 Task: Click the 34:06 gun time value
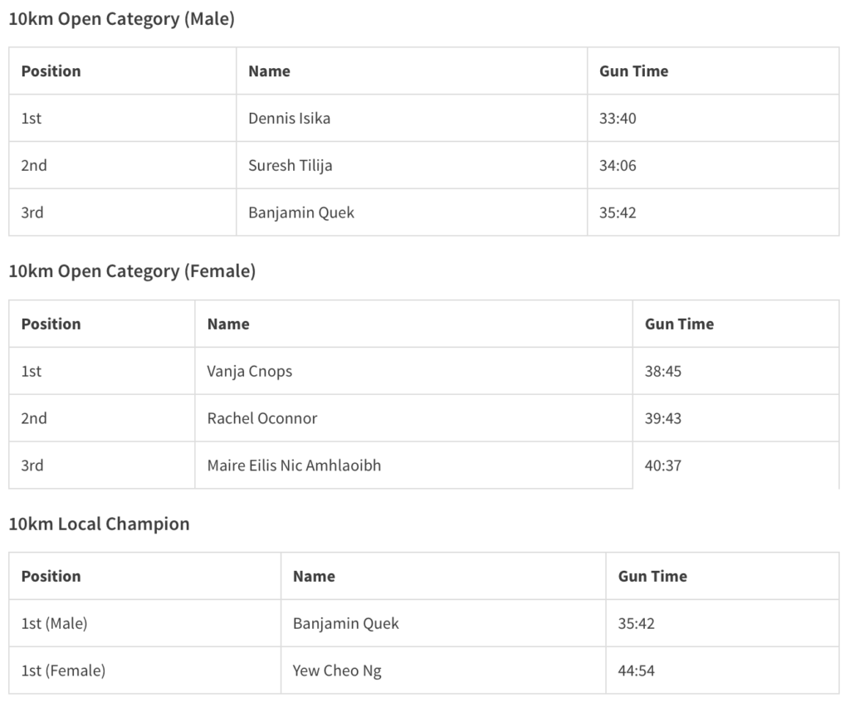618,166
